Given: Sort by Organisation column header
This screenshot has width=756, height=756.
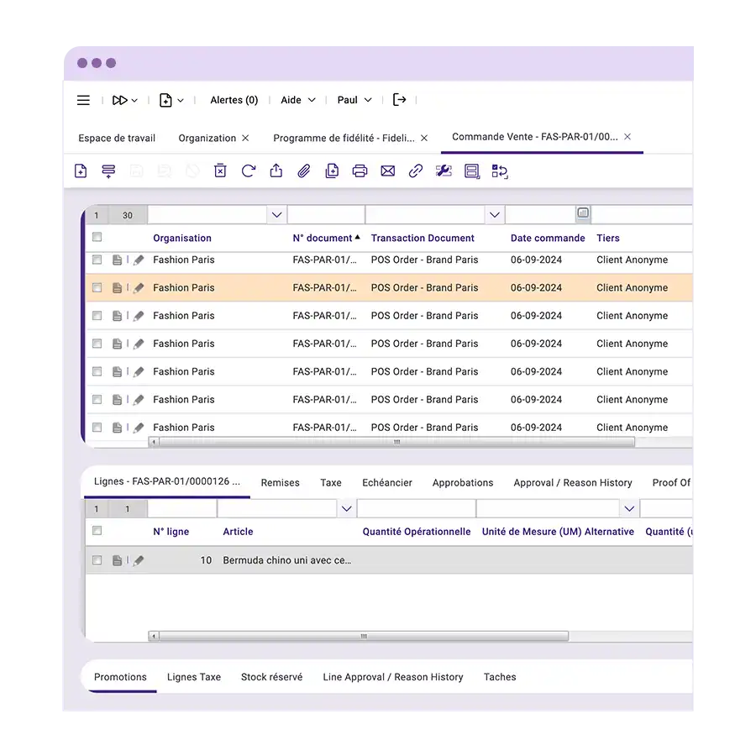Looking at the screenshot, I should click(182, 239).
